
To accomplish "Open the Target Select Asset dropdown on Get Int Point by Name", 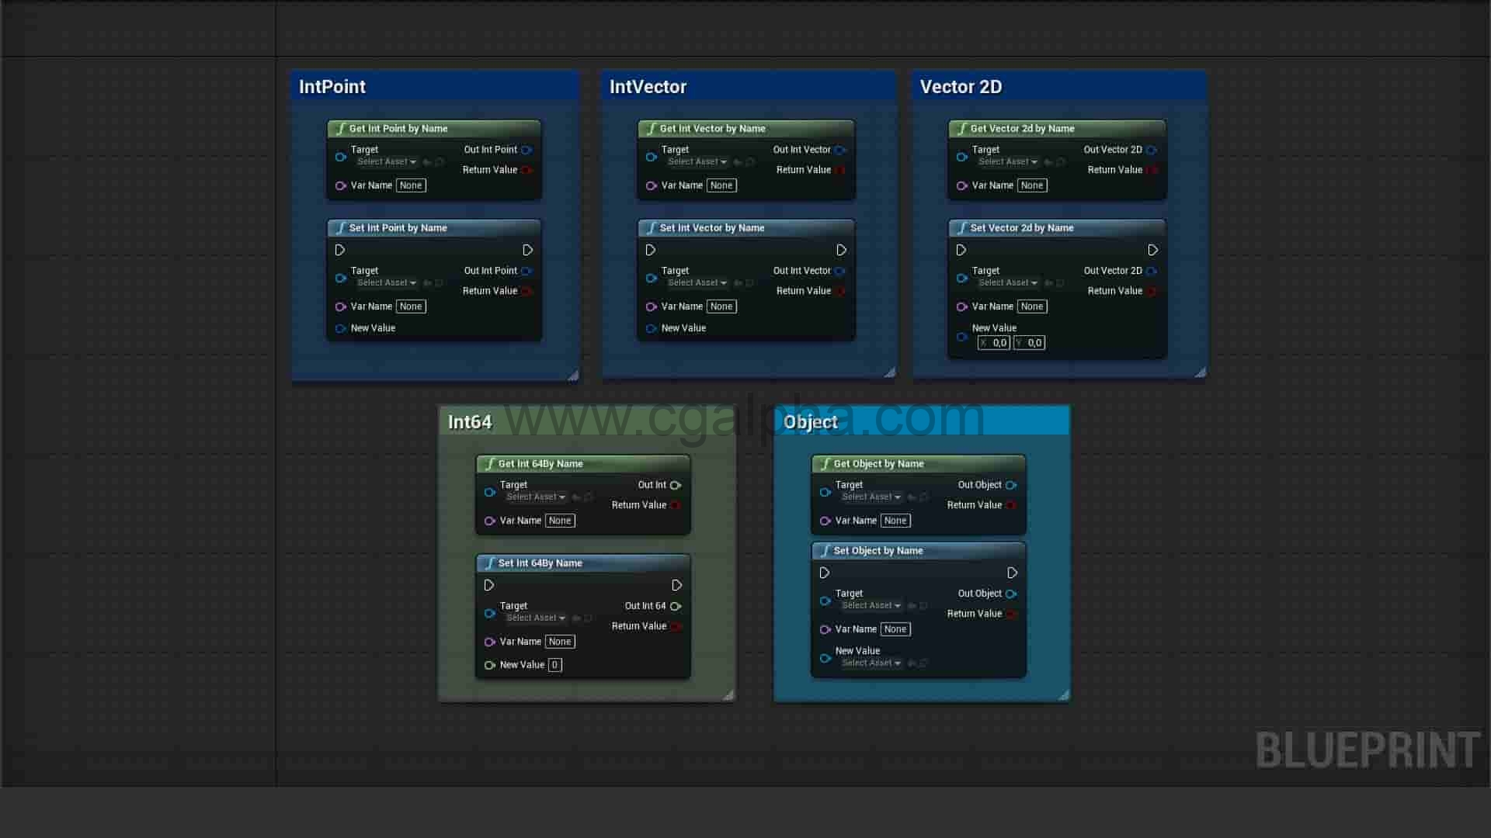I will [x=386, y=161].
